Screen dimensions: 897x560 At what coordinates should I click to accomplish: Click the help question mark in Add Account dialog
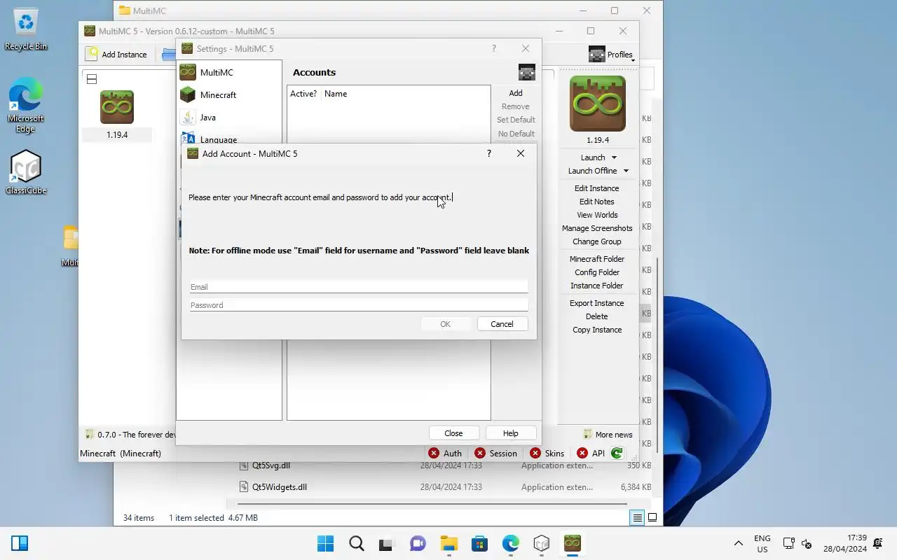(489, 153)
